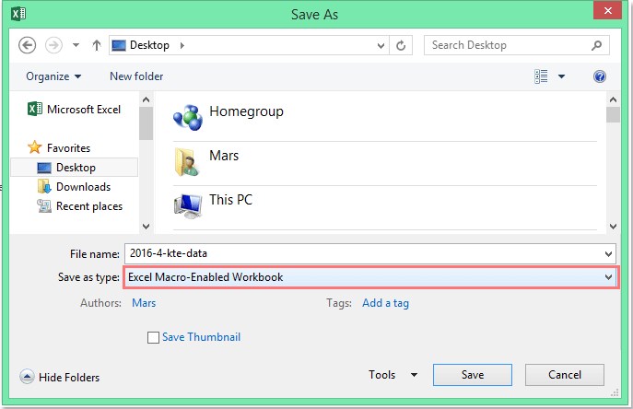The image size is (633, 409).
Task: Click the Add a tag link
Action: pyautogui.click(x=385, y=303)
